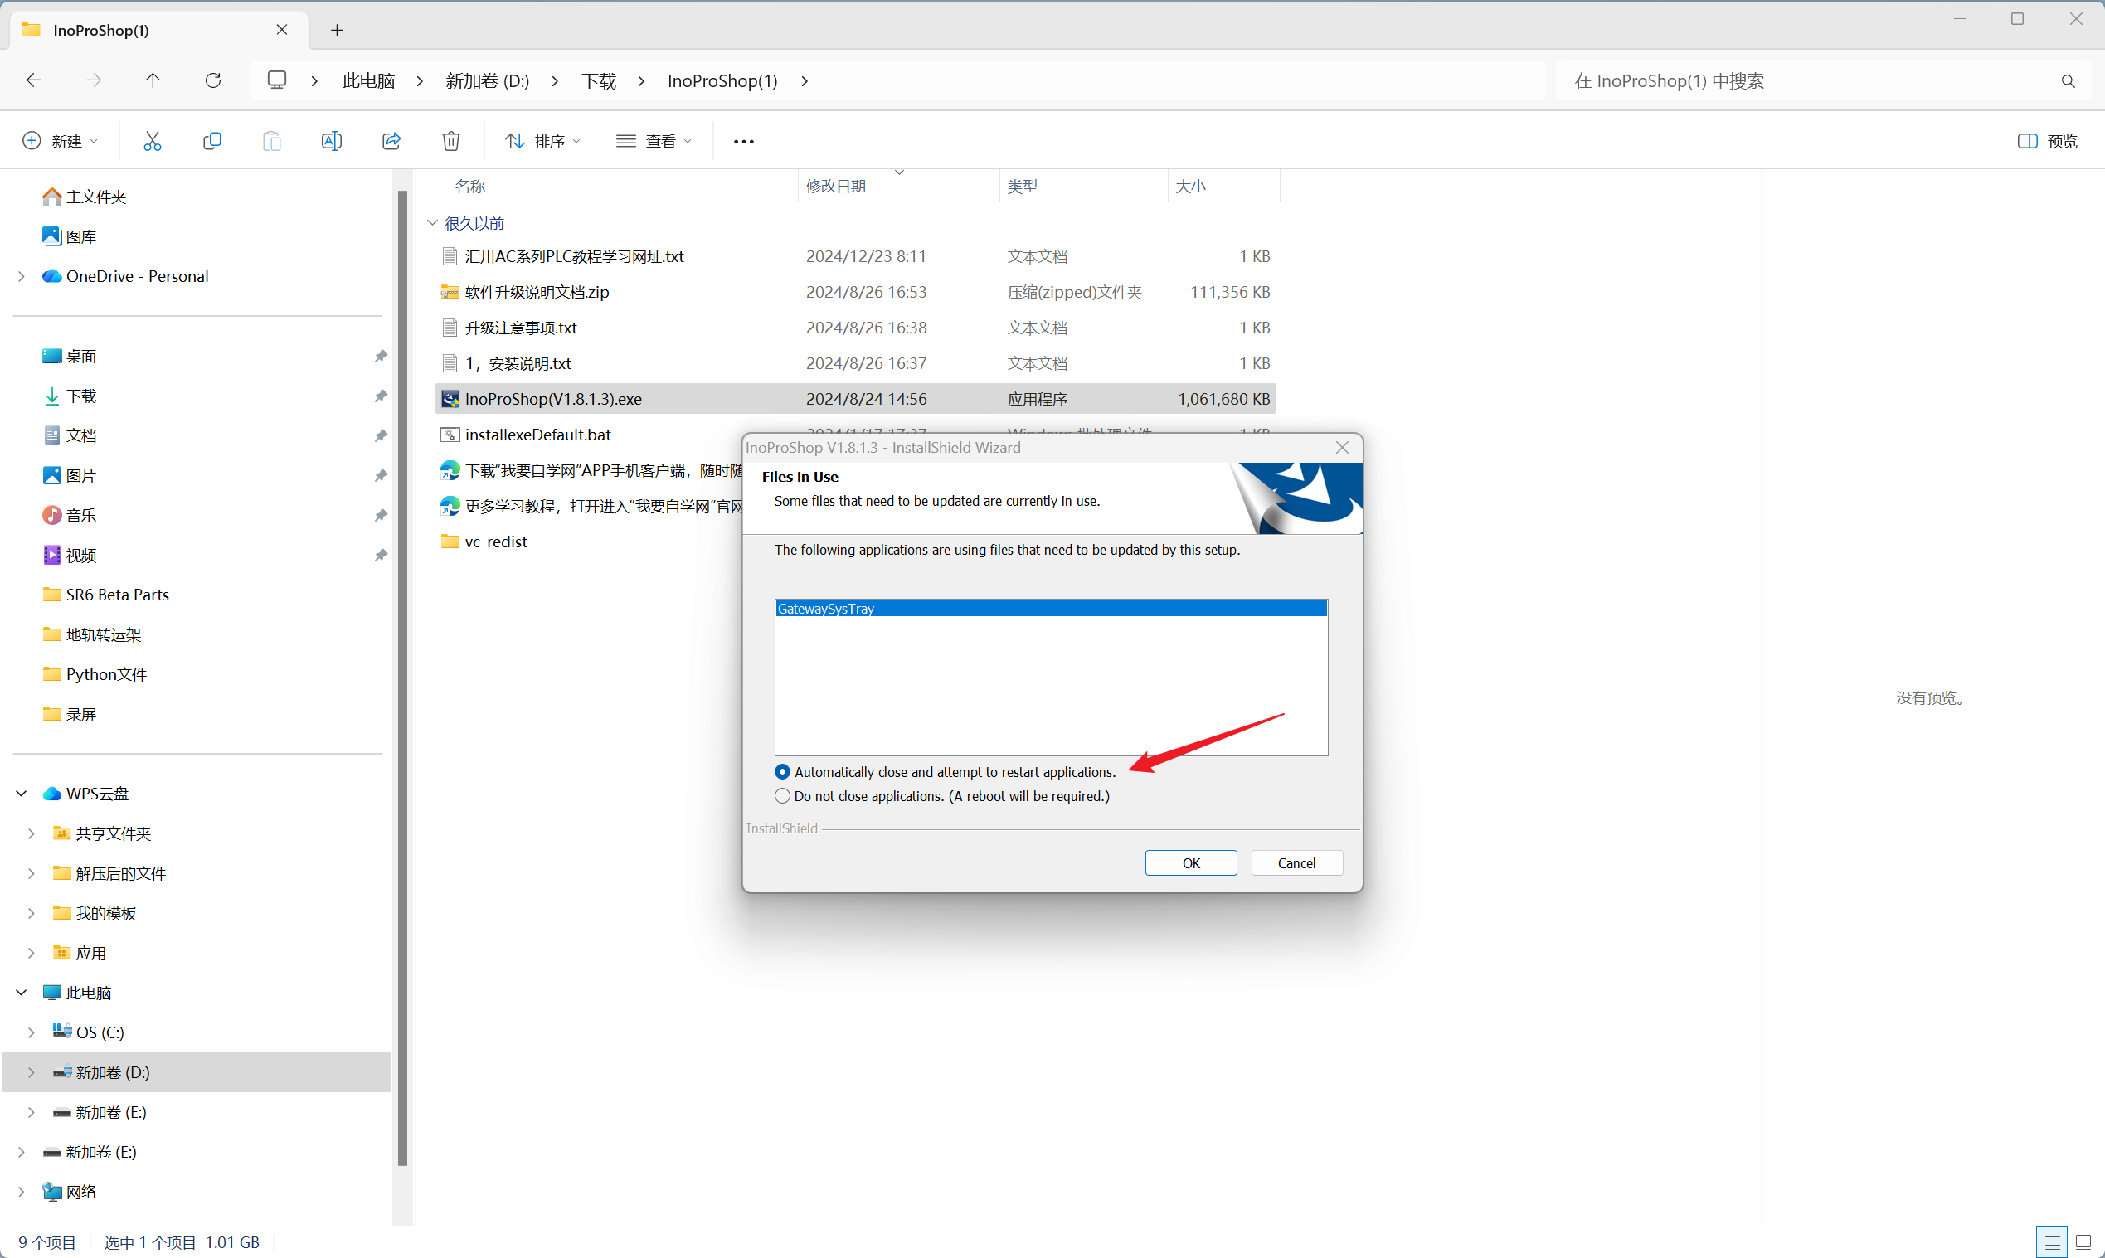The height and width of the screenshot is (1258, 2105).
Task: Select 'Do not close applications' radio button
Action: pos(782,796)
